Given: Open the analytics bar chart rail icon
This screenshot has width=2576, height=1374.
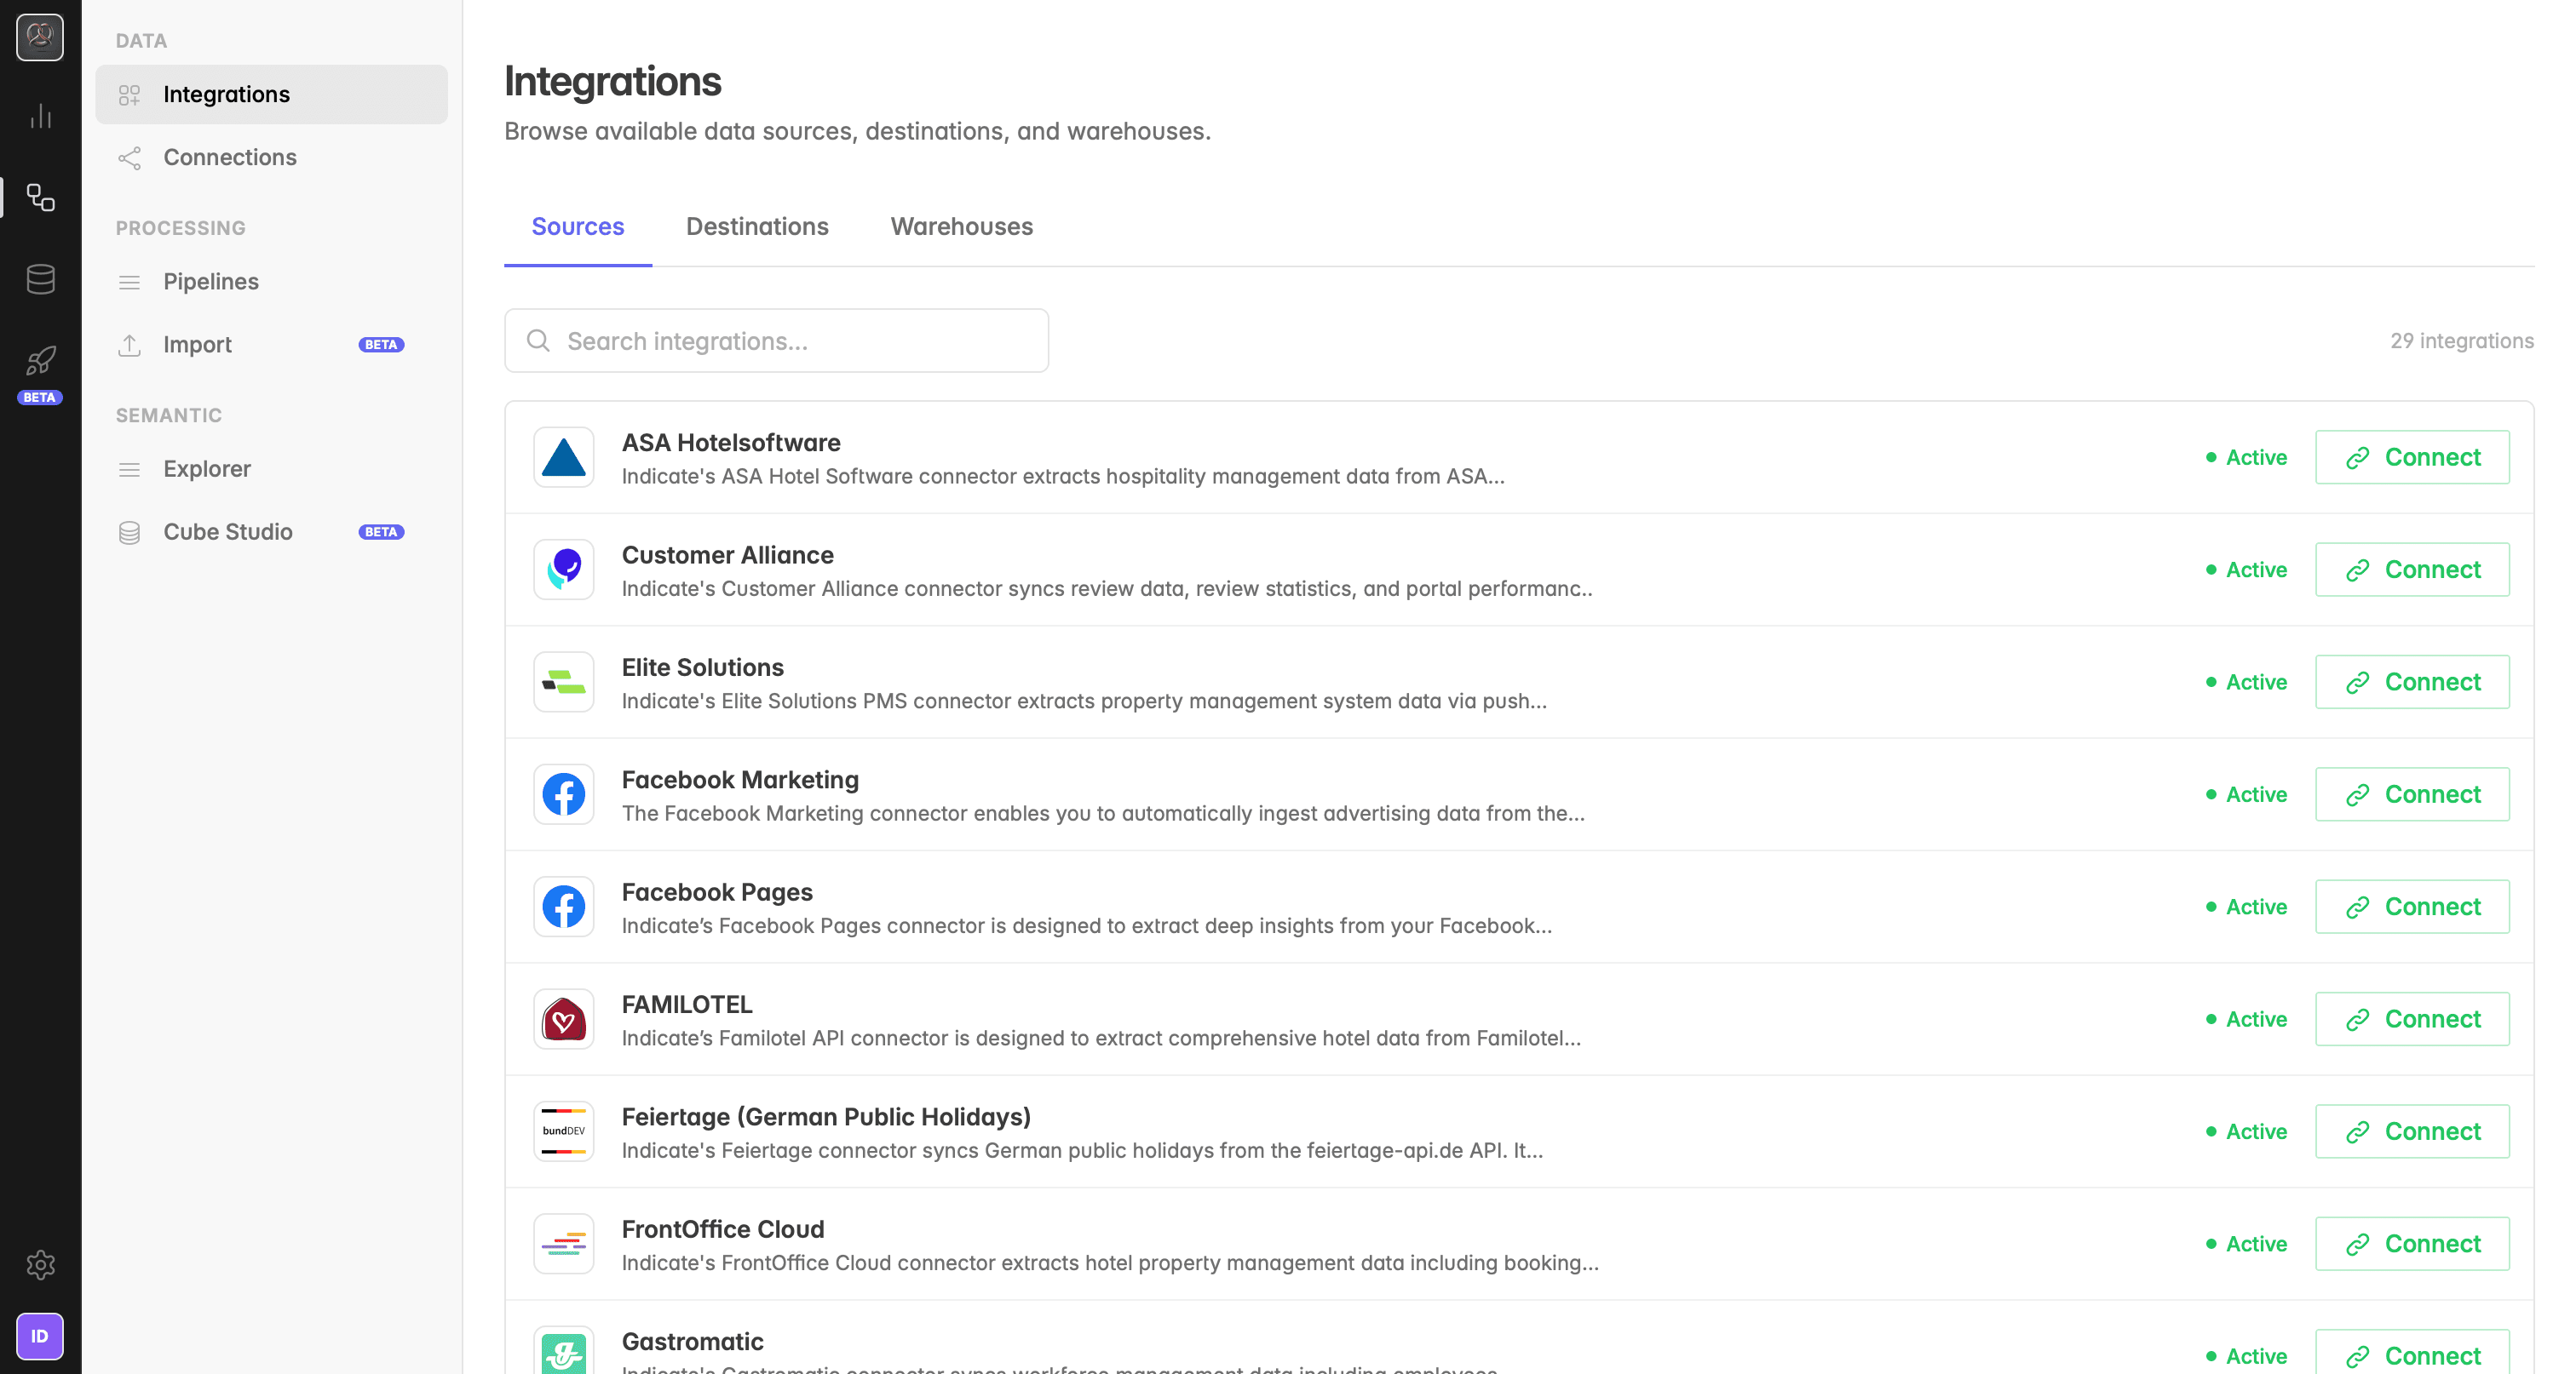Looking at the screenshot, I should [x=40, y=117].
